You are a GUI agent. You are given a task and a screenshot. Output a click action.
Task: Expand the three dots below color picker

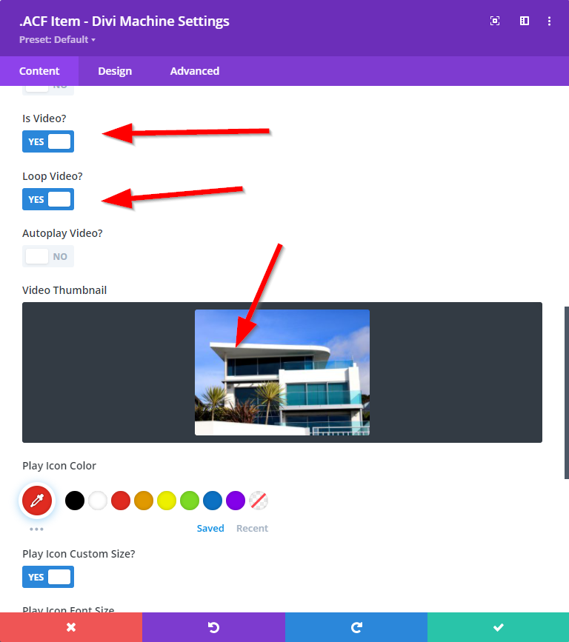[36, 529]
